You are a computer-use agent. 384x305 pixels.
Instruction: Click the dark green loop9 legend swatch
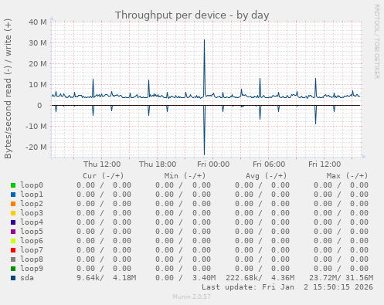13,269
